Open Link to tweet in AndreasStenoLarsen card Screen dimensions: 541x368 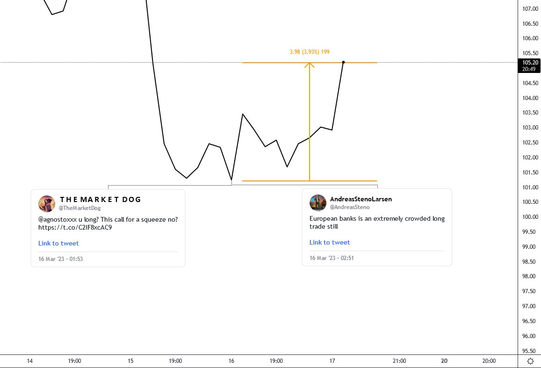[x=330, y=242]
